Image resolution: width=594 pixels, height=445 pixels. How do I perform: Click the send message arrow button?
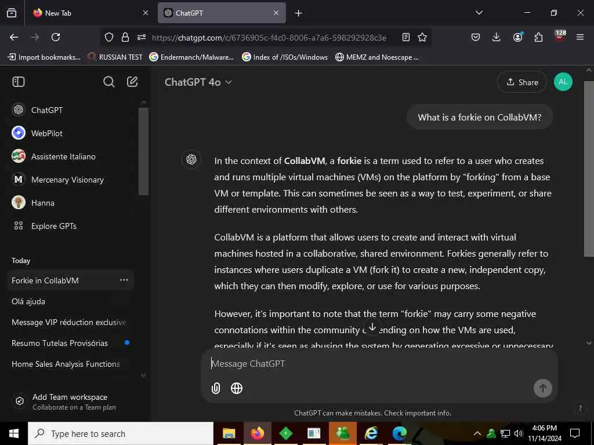(x=542, y=388)
